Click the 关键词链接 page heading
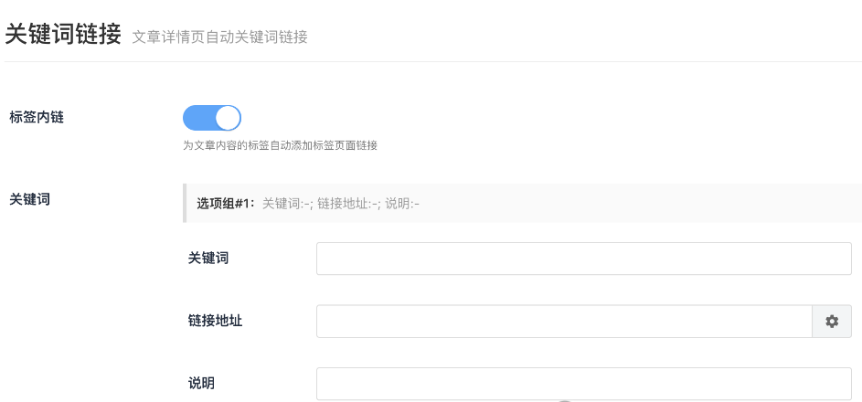862x402 pixels. (x=63, y=34)
